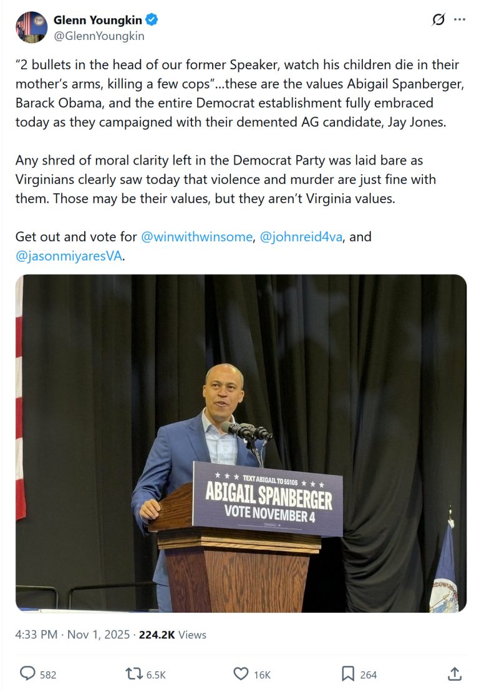Click the repost arrows icon
Viewport: 479px width, 690px height.
pyautogui.click(x=133, y=674)
